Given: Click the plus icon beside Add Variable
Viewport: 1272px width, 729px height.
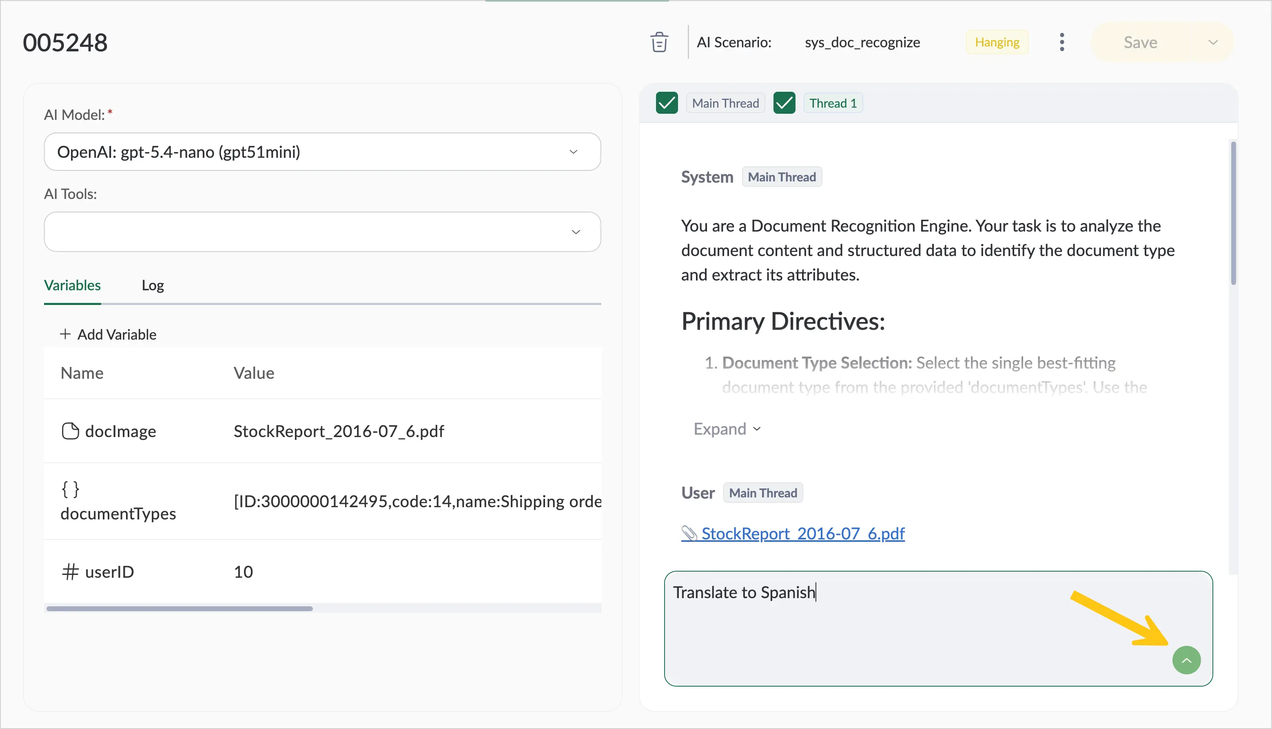Looking at the screenshot, I should click(x=65, y=334).
